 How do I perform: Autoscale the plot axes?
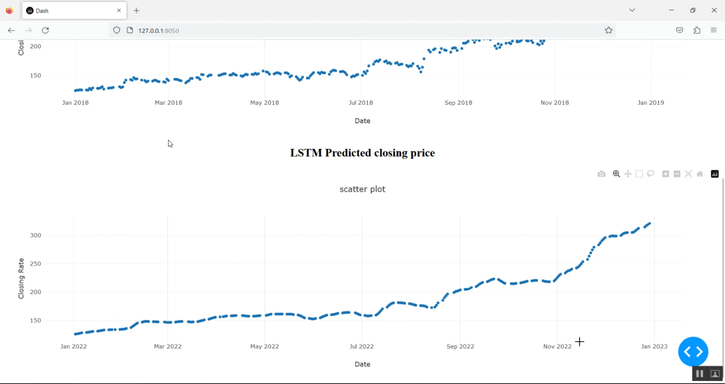coord(688,174)
